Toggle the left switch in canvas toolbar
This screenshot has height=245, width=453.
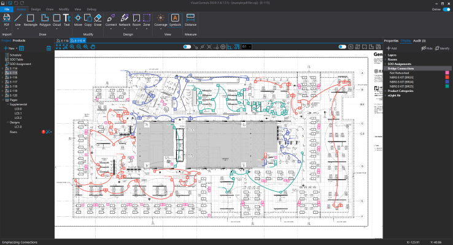pos(187,47)
